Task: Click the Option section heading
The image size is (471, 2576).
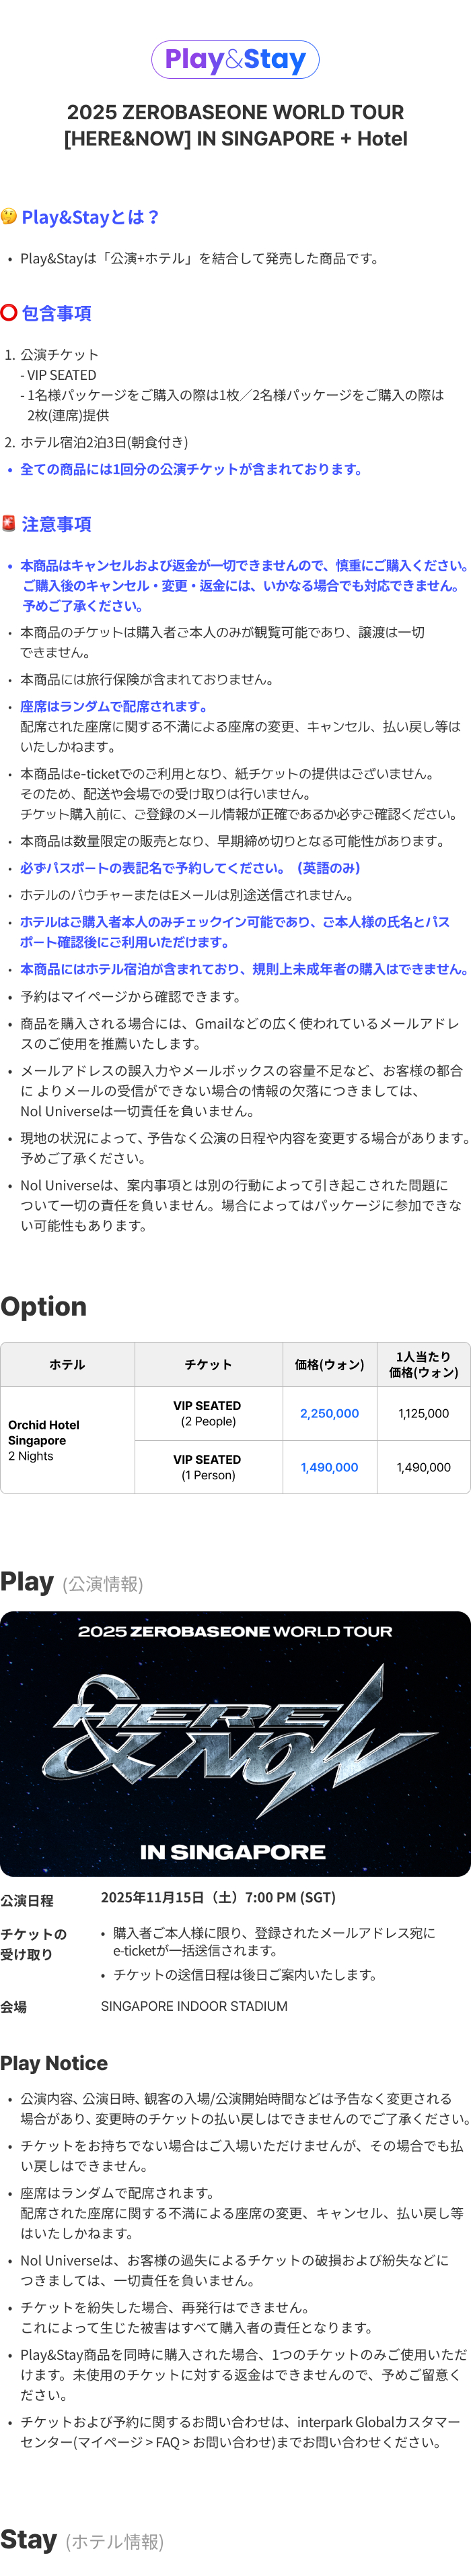Action: point(44,1306)
